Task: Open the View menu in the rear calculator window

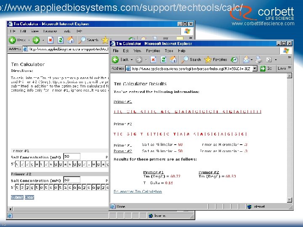Action: point(35,31)
